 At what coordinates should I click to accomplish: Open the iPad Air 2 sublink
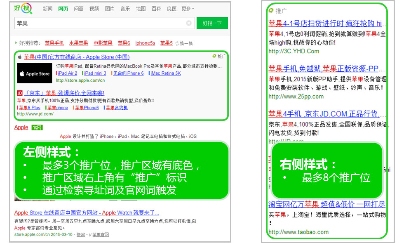click(68, 73)
